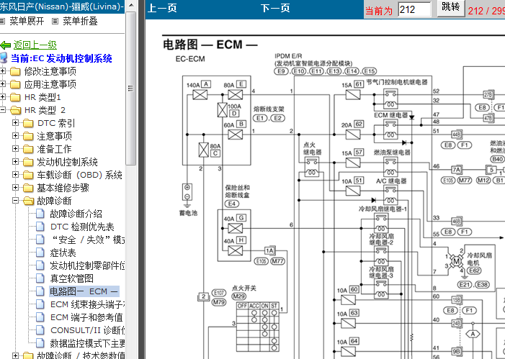Open the DTC 检测优先表 page
This screenshot has width=505, height=359.
click(82, 227)
